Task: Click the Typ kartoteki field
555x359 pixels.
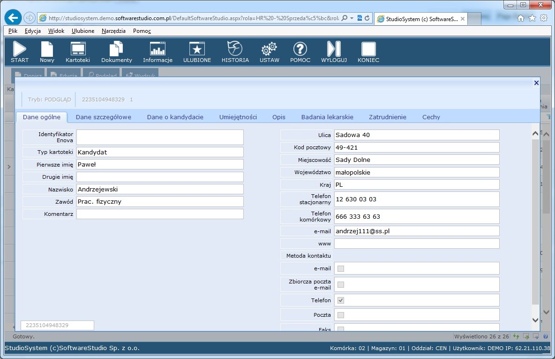Action: 160,152
